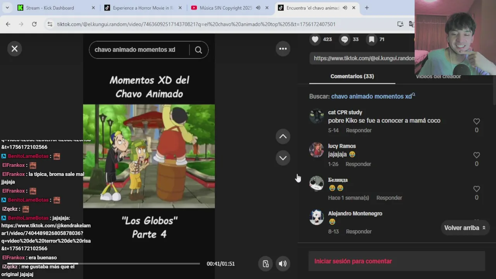Image resolution: width=496 pixels, height=279 pixels.
Task: Switch to Comentarios (33) tab
Action: (x=352, y=76)
